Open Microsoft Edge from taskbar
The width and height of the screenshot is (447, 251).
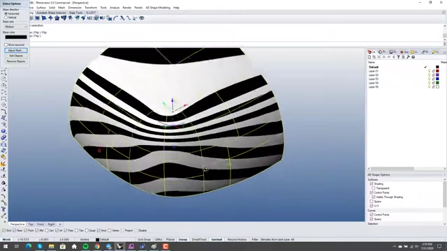click(29, 246)
